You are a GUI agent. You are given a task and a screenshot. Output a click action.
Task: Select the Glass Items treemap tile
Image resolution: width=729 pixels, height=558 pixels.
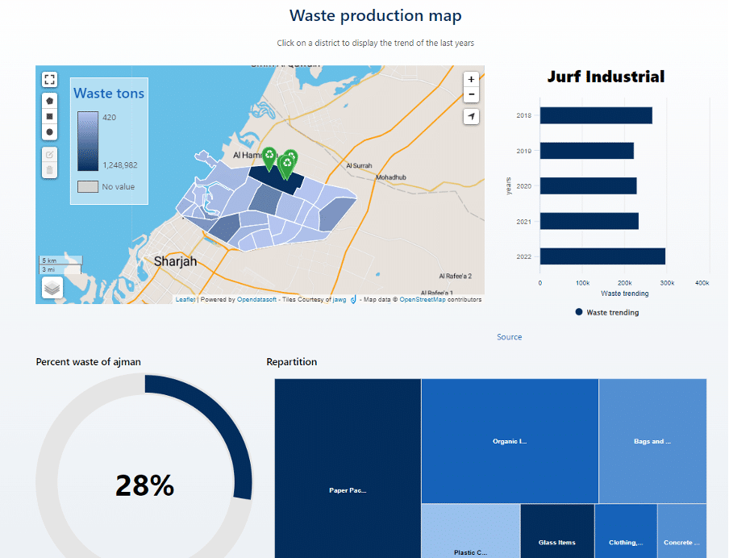click(556, 531)
